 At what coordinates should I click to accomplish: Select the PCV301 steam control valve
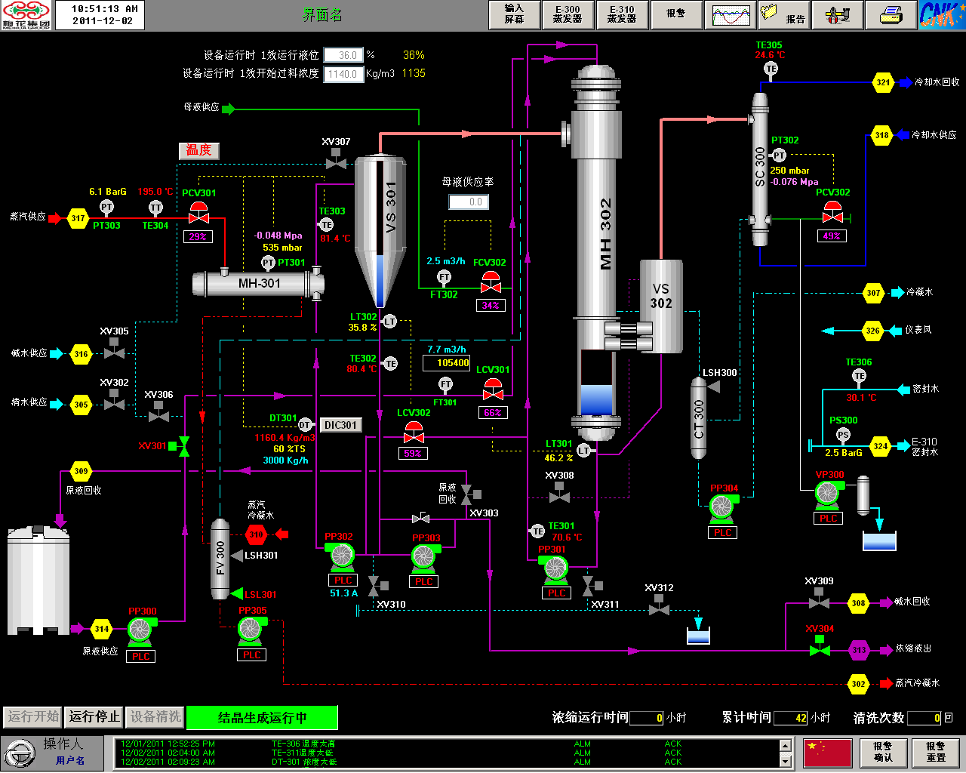[198, 213]
